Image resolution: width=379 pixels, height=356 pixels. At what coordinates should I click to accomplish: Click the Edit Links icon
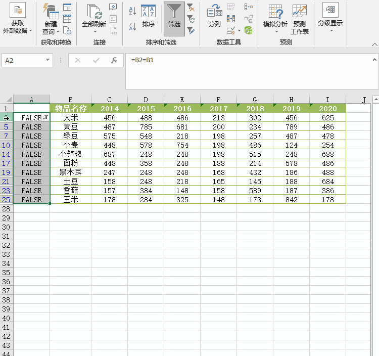(x=113, y=30)
